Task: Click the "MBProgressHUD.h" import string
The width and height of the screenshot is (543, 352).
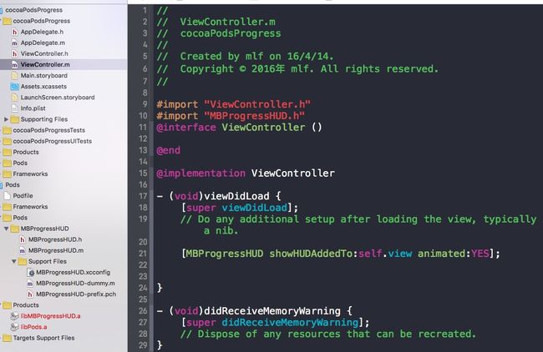Action: [x=255, y=116]
